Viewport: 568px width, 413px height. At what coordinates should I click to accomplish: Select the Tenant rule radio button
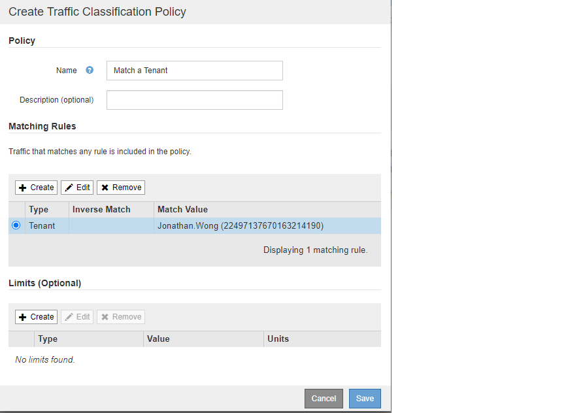coord(16,225)
